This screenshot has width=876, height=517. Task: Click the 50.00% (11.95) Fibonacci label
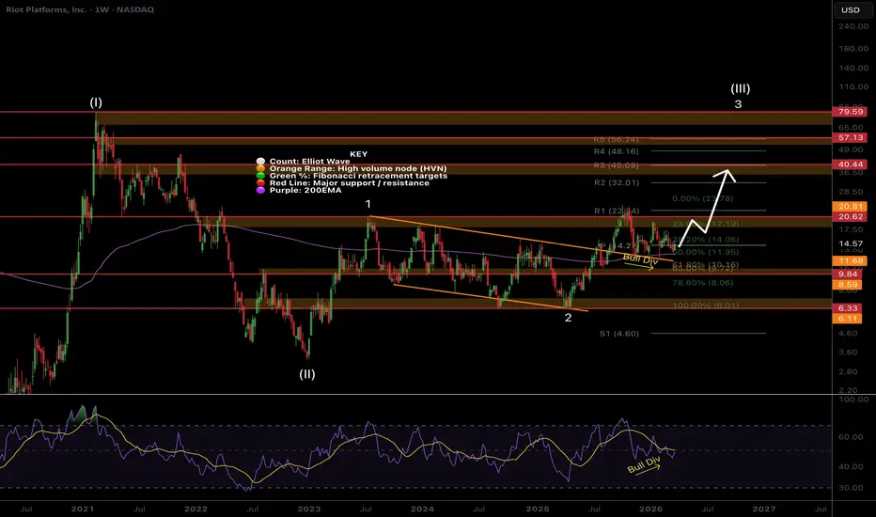(x=706, y=252)
